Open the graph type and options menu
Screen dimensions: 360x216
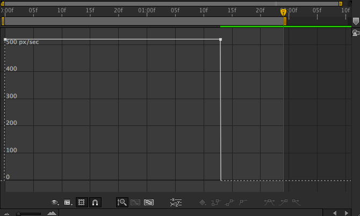(68, 203)
